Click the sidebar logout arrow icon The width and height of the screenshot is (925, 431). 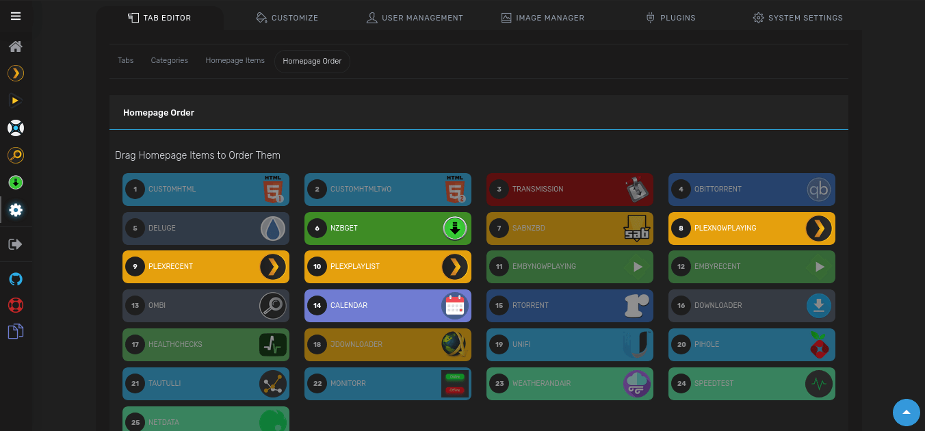click(16, 244)
